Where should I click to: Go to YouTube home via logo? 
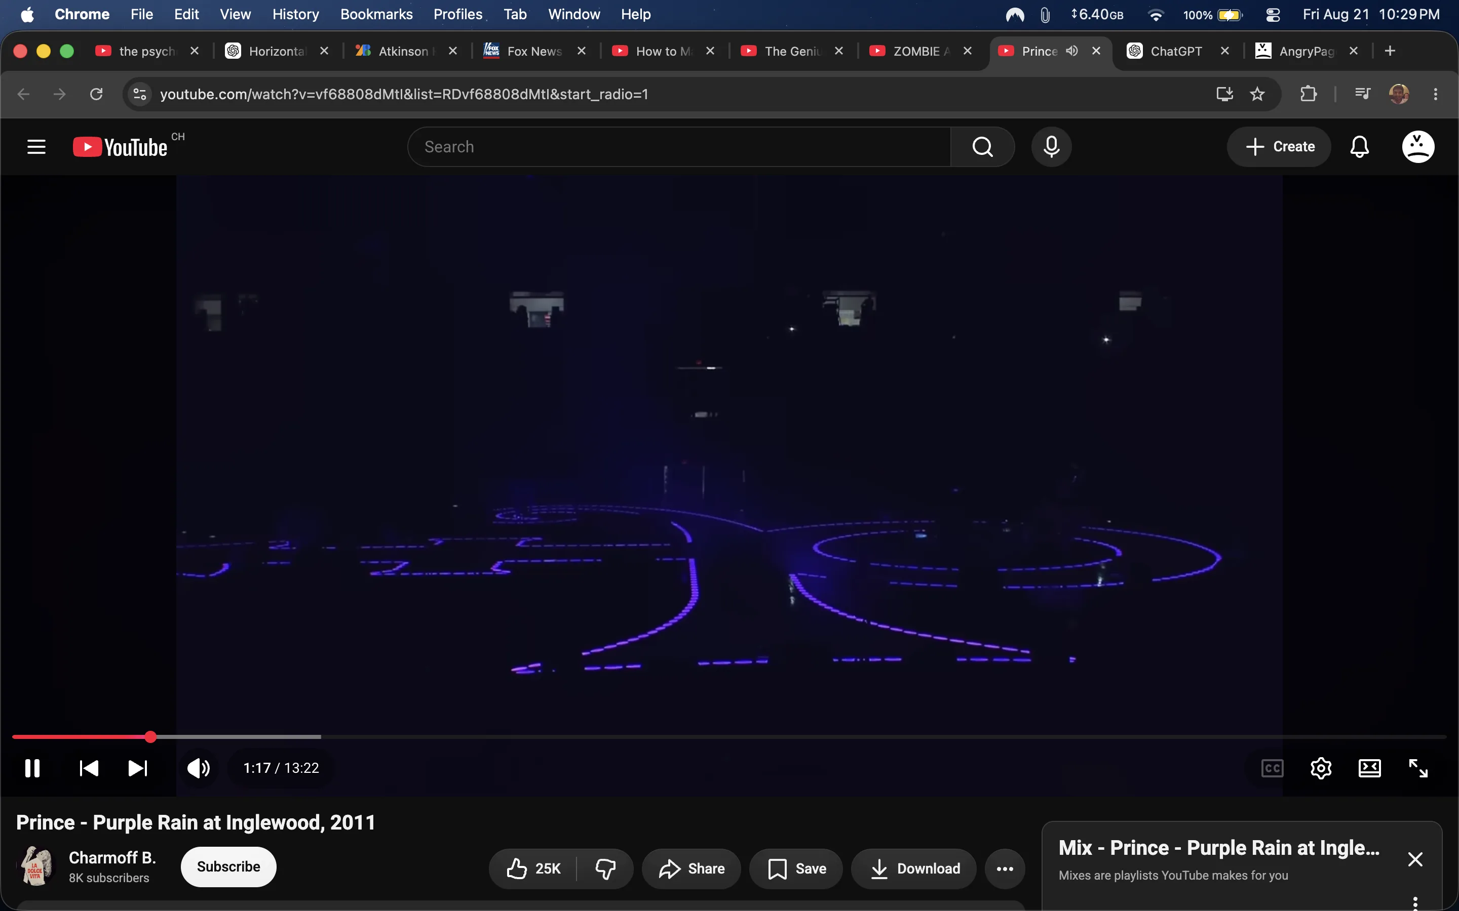[120, 147]
